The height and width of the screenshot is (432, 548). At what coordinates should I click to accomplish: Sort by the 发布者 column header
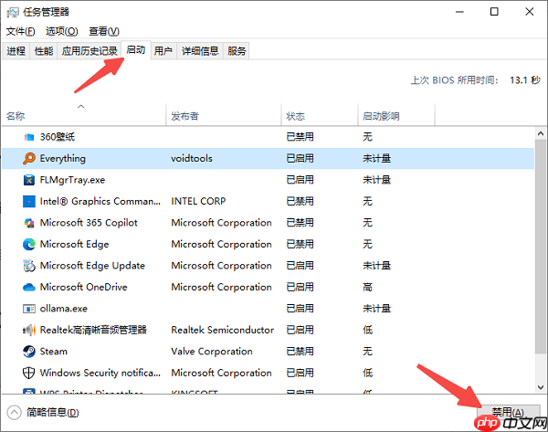(224, 116)
